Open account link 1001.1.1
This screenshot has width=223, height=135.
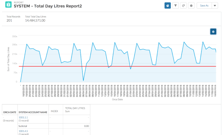click(23, 117)
